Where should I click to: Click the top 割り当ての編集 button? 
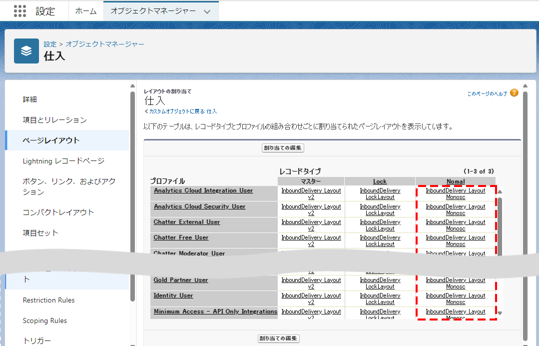[x=283, y=148]
